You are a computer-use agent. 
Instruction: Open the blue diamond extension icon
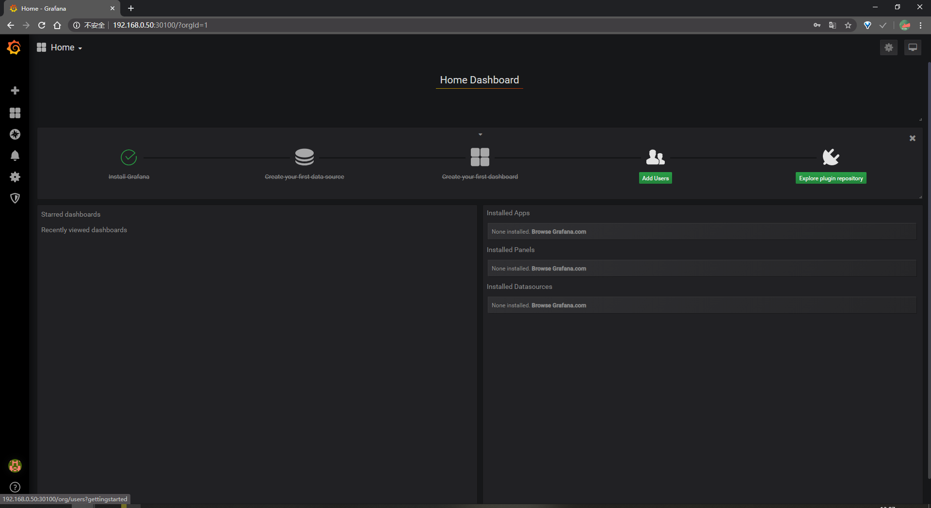pos(867,25)
